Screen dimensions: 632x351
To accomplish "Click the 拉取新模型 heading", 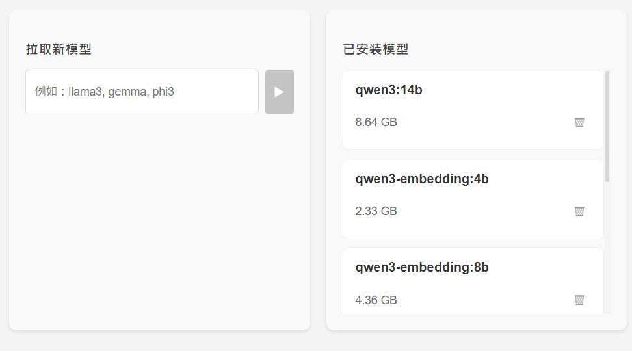I will 59,49.
